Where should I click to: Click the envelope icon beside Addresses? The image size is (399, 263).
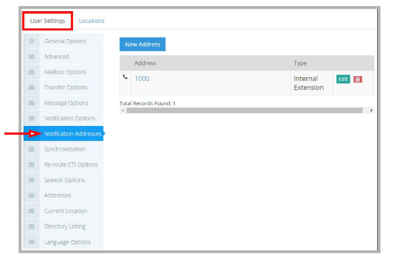coord(32,195)
